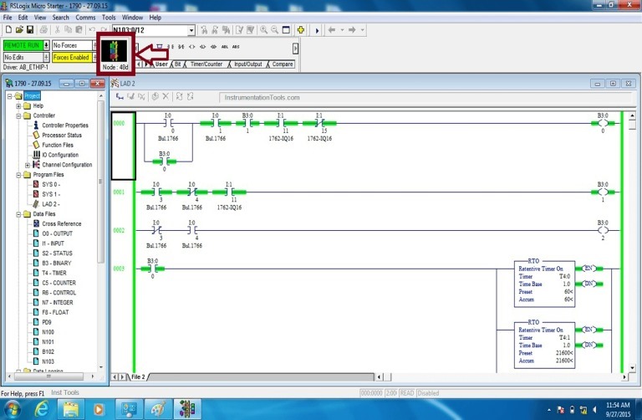This screenshot has height=420, width=642.
Task: Click the Save file toolbar icon
Action: [29, 30]
